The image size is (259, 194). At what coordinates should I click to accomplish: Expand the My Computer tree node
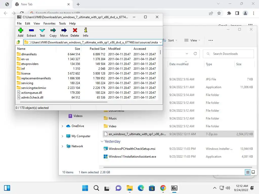click(x=62, y=136)
